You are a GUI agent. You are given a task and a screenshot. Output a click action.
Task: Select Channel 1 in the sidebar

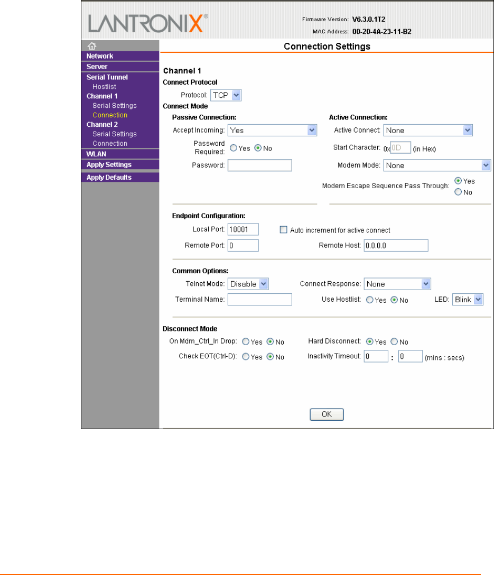[102, 96]
